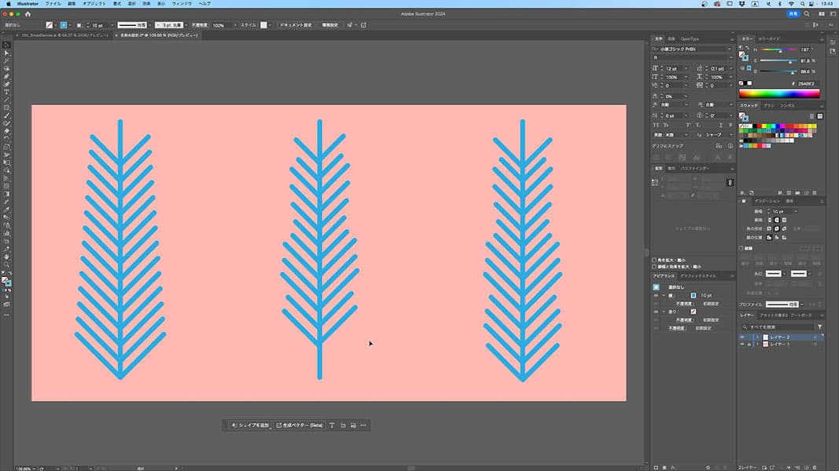
Task: Click the layers search field すべてを検索
Action: coord(778,327)
